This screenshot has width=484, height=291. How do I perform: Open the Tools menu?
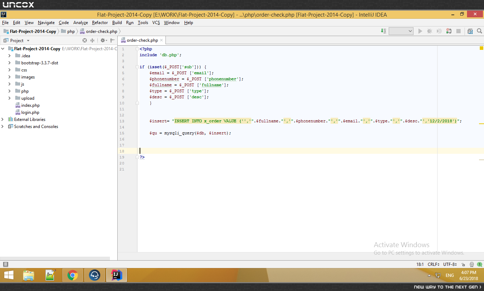click(x=143, y=23)
